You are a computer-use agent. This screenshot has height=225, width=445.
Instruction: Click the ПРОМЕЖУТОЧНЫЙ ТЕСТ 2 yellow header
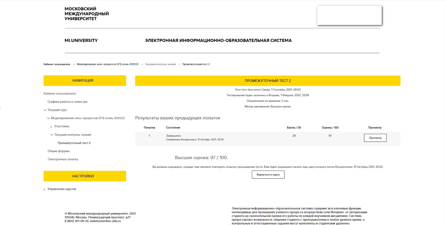click(x=268, y=81)
